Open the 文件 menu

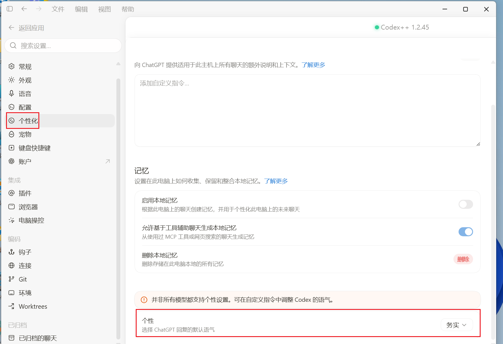pyautogui.click(x=58, y=9)
